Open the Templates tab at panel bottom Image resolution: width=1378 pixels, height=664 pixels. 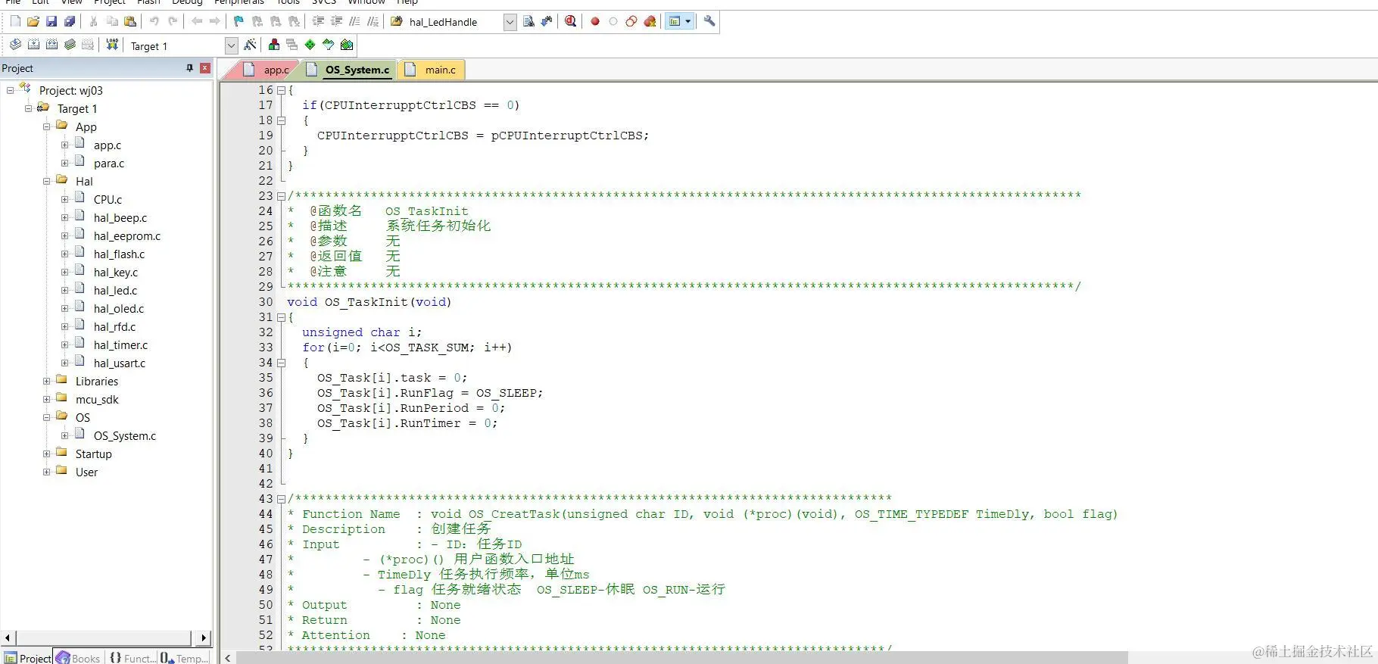[x=185, y=658]
